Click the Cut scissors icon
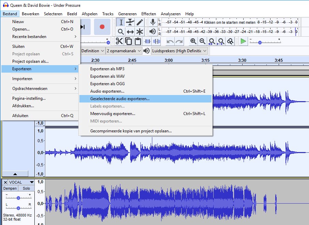Viewport: 309px width, 225px height. coord(119,41)
